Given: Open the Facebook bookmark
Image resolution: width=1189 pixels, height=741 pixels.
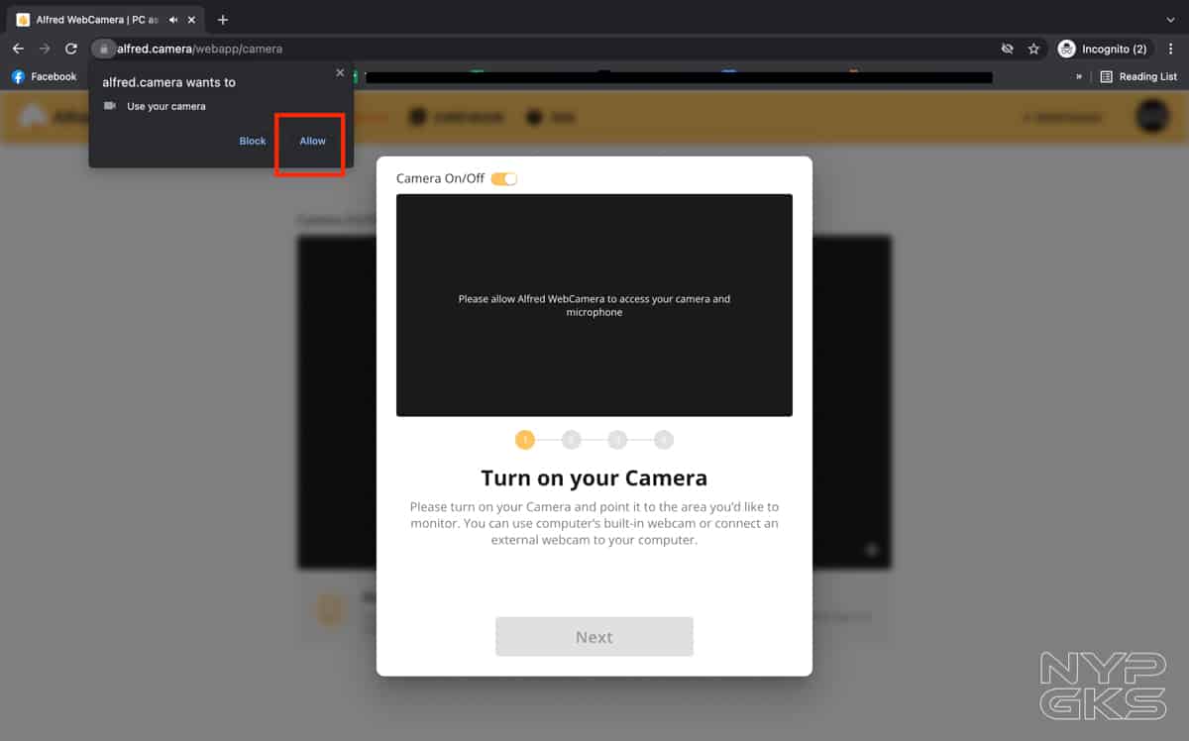Looking at the screenshot, I should 45,76.
